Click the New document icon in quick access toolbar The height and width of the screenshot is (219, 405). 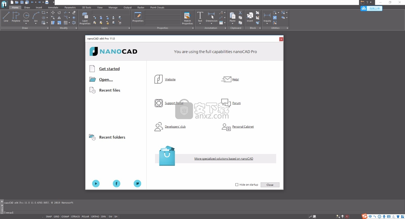[x=12, y=2]
